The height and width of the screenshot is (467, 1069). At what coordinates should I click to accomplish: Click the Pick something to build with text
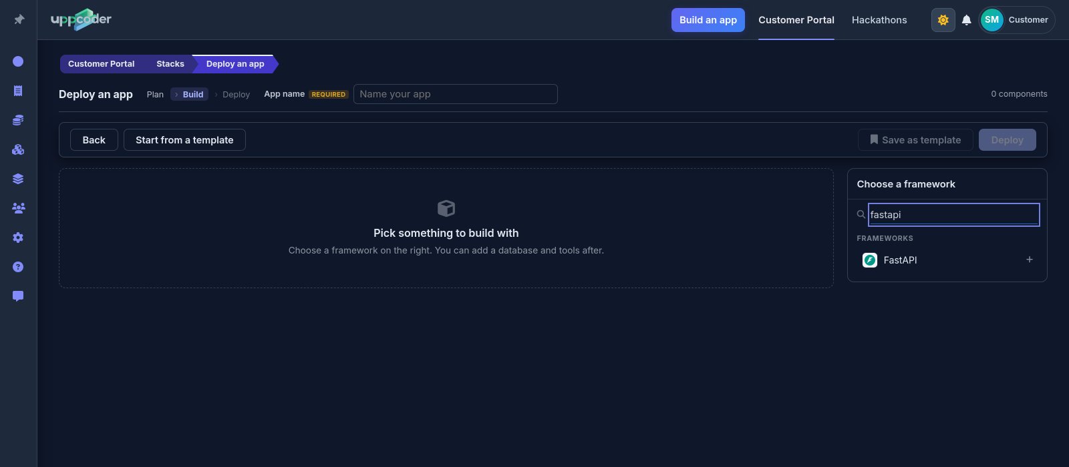click(x=446, y=233)
